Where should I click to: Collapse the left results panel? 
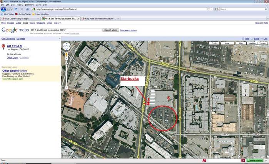click(x=59, y=39)
